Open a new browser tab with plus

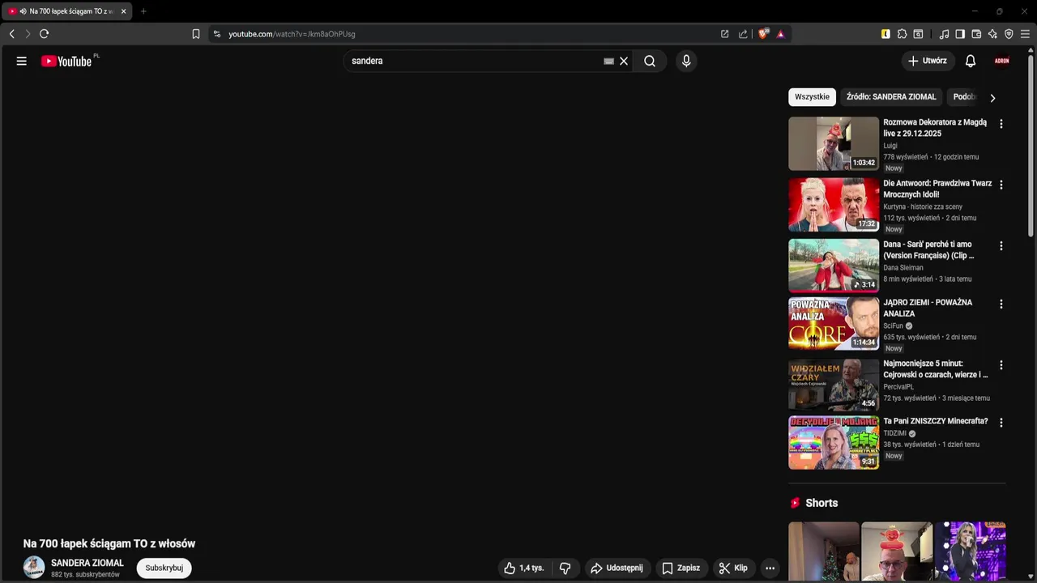click(143, 11)
